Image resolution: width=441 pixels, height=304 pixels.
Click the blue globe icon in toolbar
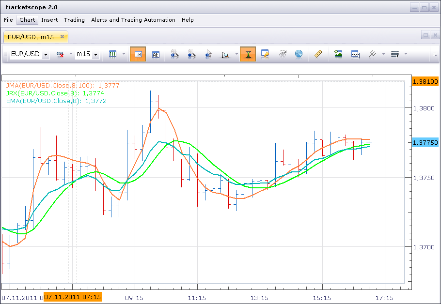(x=299, y=54)
